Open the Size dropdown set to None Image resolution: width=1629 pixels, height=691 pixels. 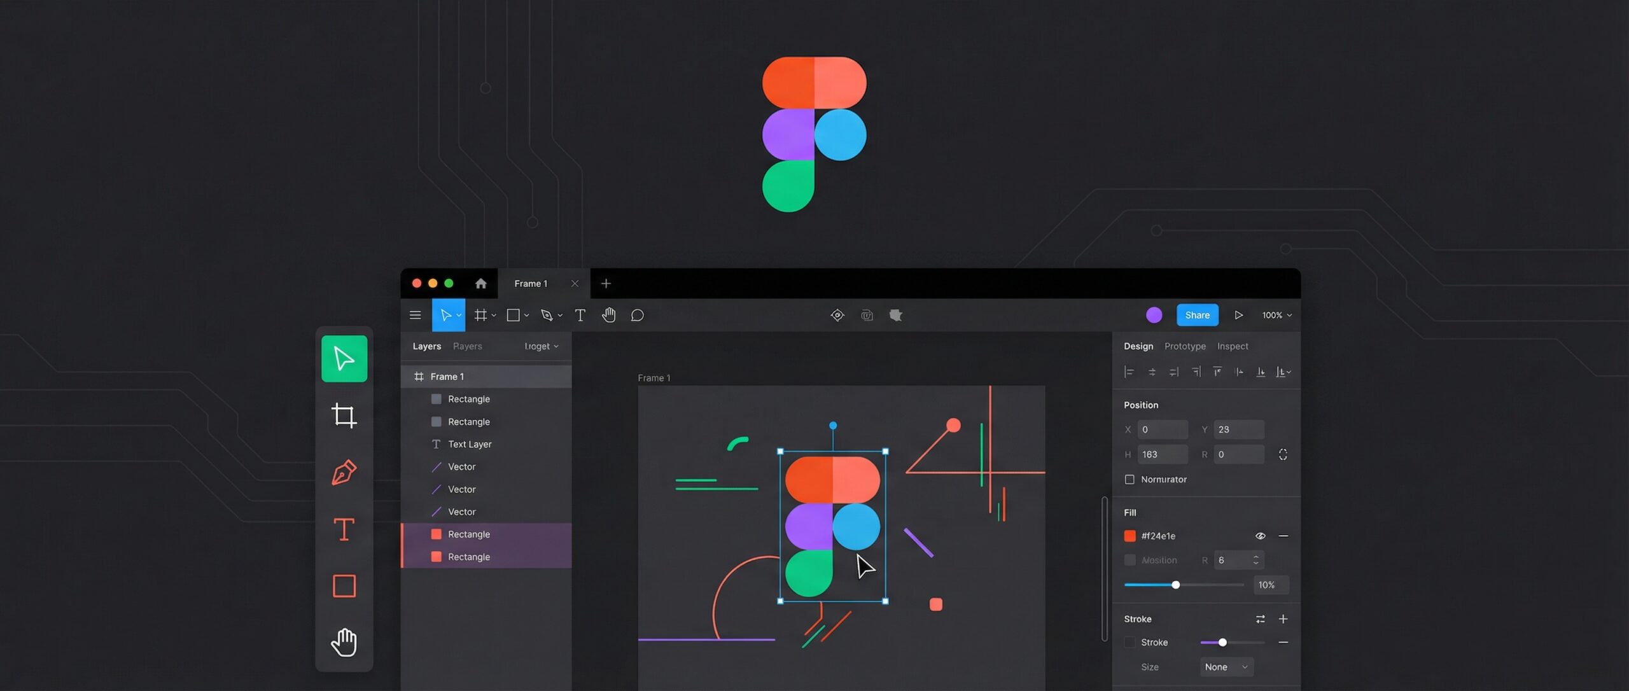click(1226, 666)
